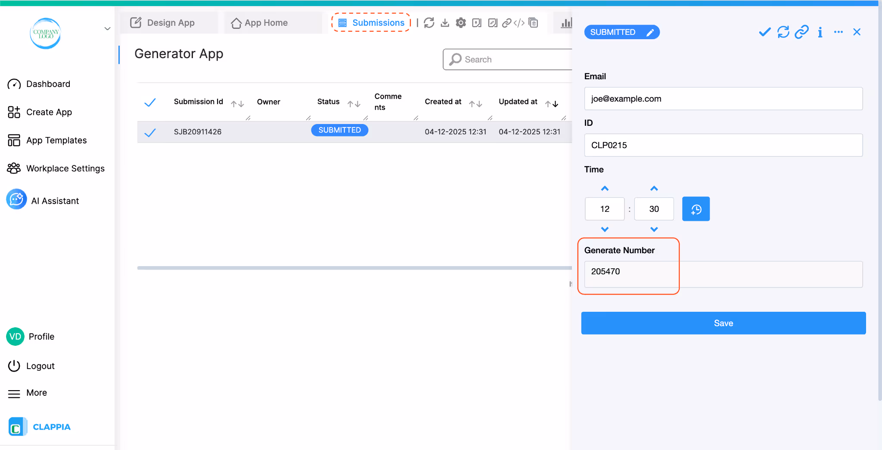Image resolution: width=882 pixels, height=450 pixels.
Task: Increase the minutes with up arrow
Action: point(654,189)
